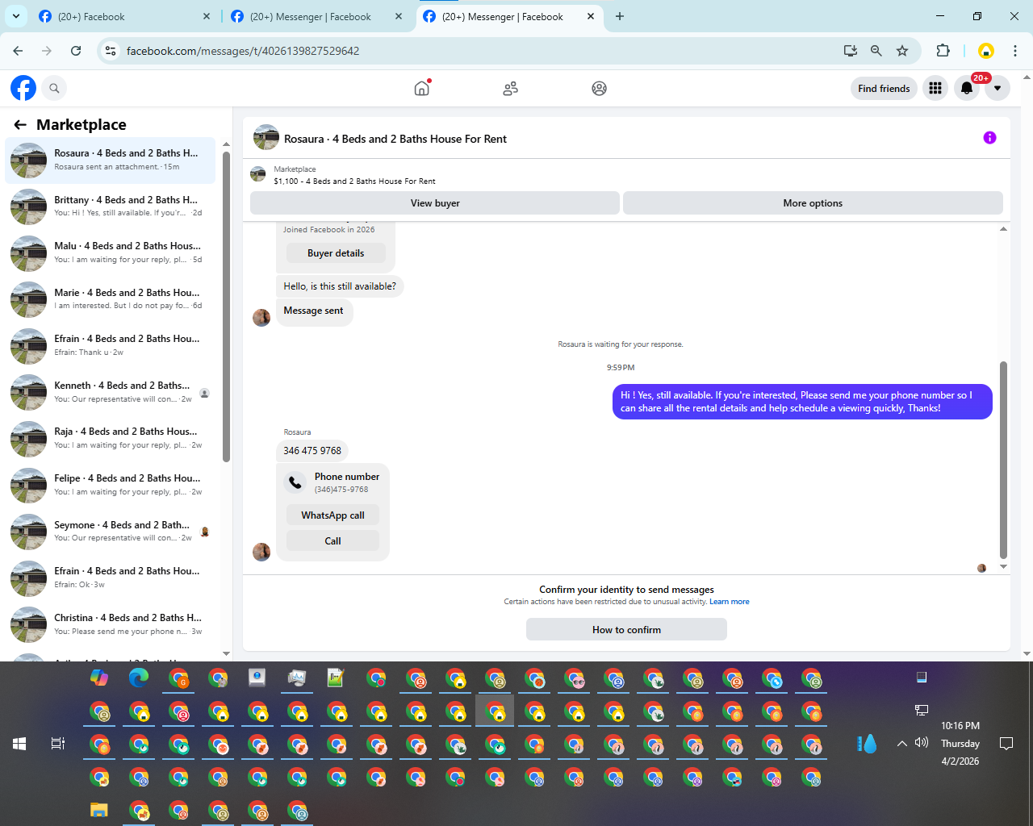Reload the current page
This screenshot has height=826, width=1033.
76,51
